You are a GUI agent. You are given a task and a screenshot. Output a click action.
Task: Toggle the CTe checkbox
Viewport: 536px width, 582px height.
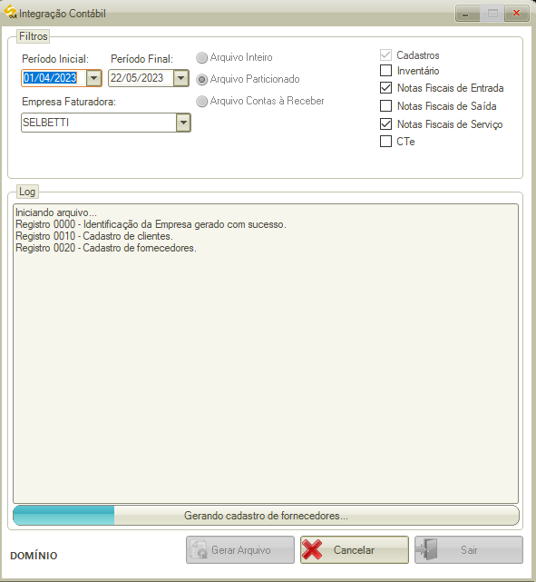coord(385,141)
